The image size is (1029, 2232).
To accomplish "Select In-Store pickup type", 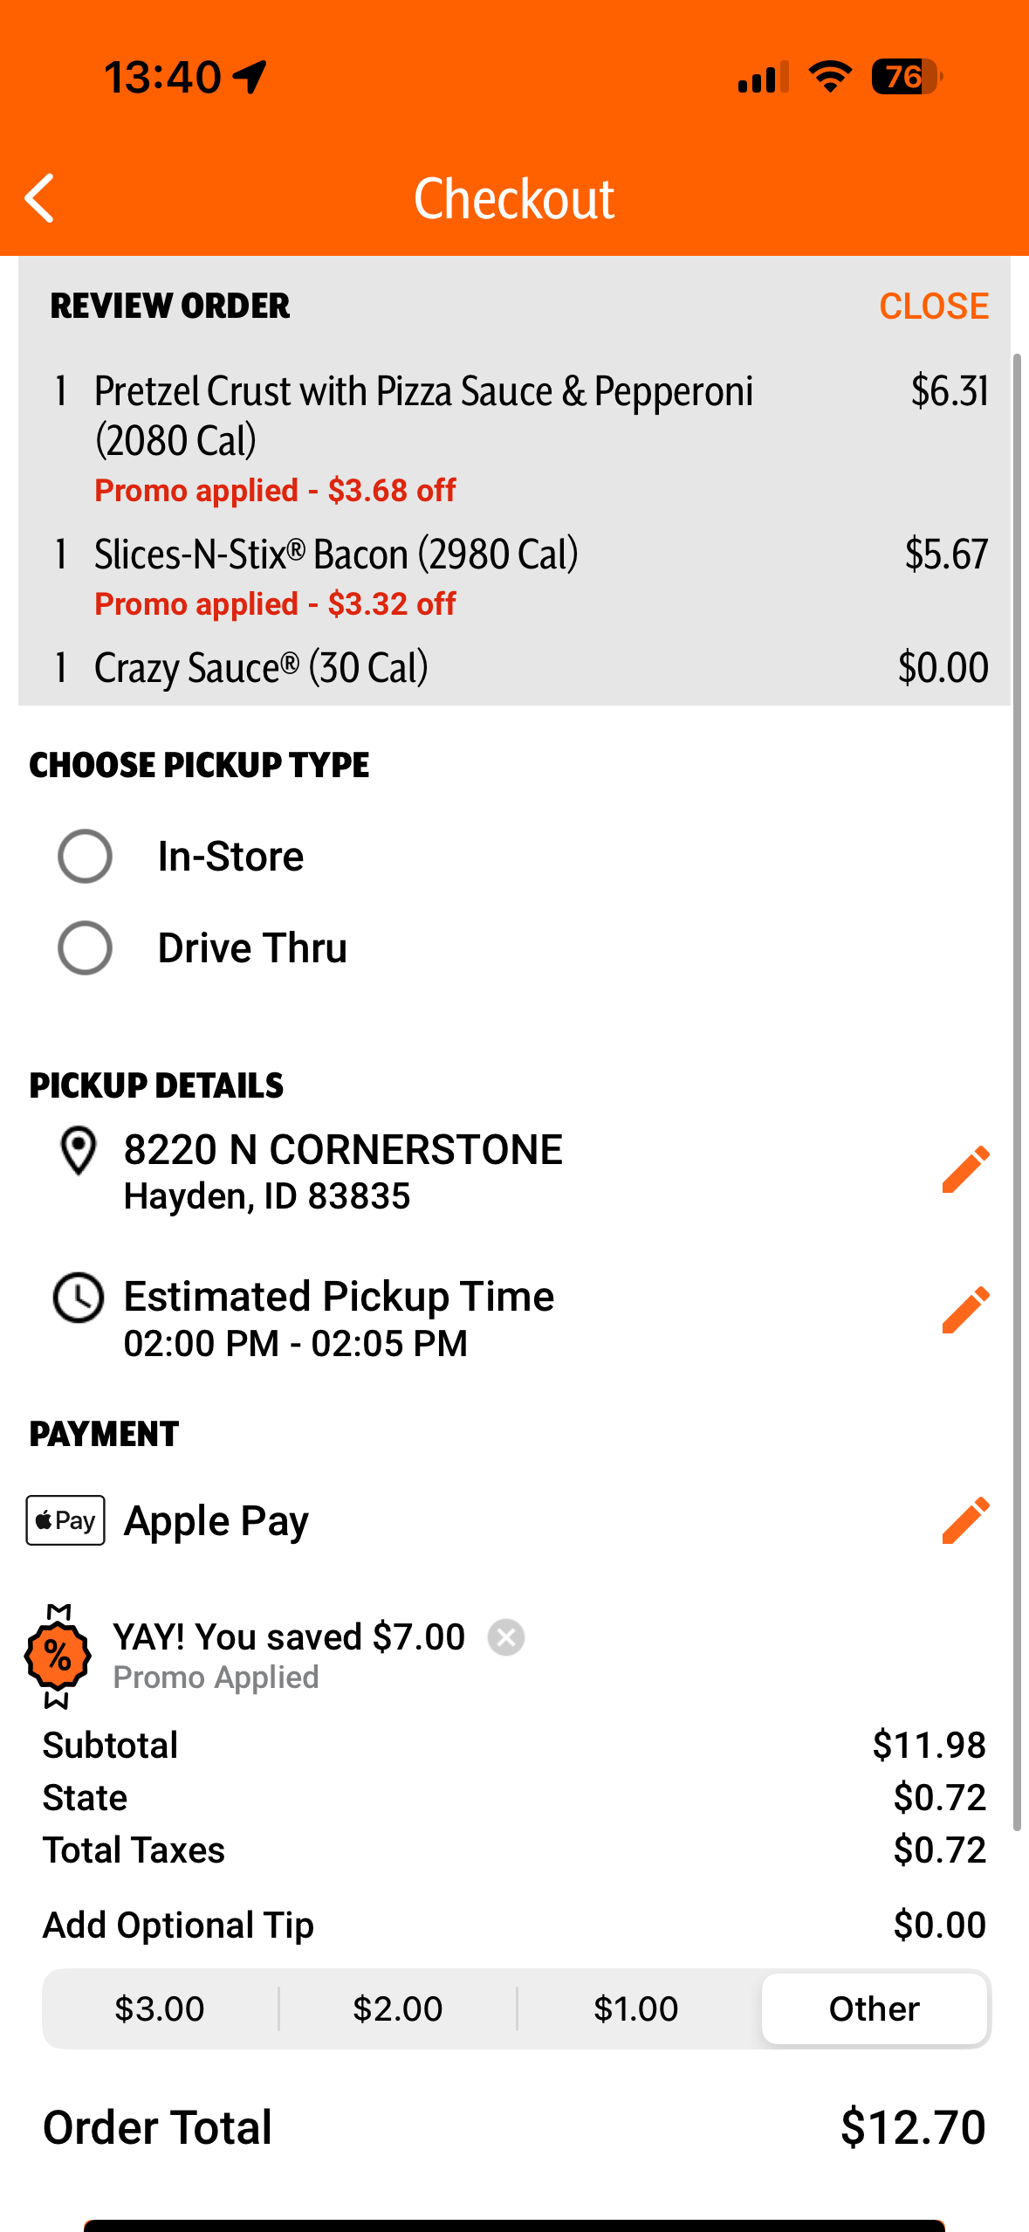I will (85, 857).
